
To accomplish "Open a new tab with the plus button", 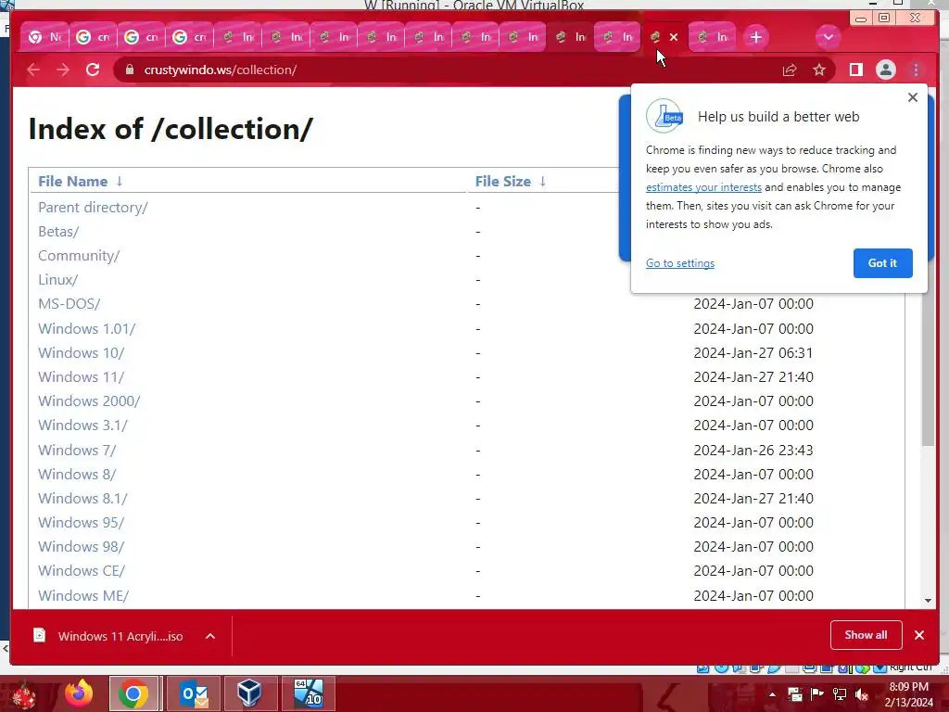I will pyautogui.click(x=756, y=37).
